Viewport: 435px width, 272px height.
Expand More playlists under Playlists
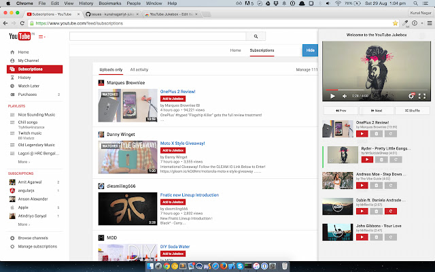(24, 162)
